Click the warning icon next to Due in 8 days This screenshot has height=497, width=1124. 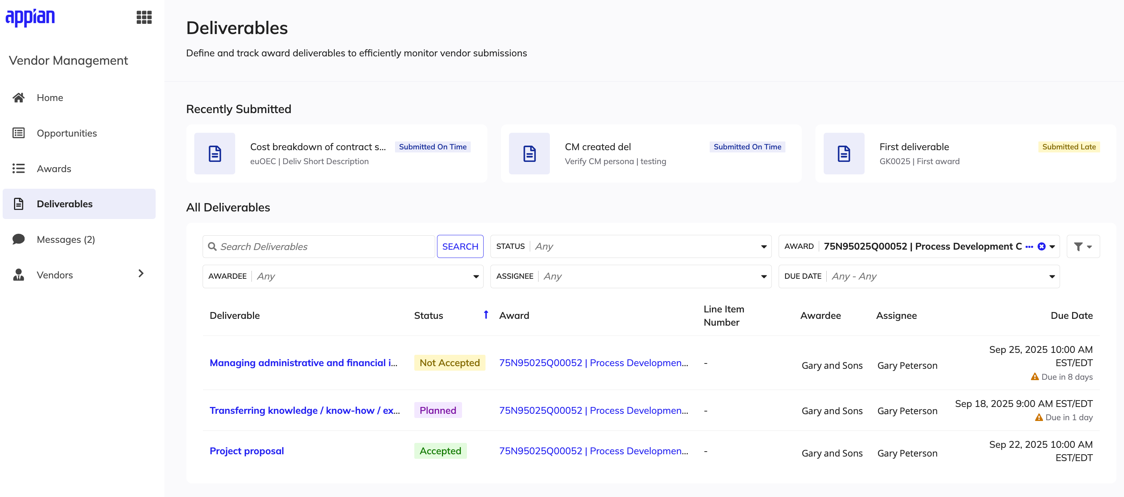click(x=1035, y=377)
